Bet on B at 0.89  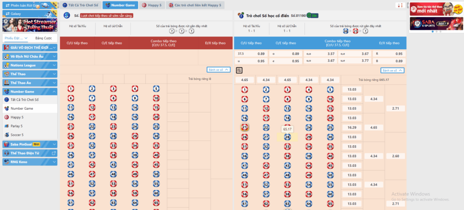click(388, 61)
